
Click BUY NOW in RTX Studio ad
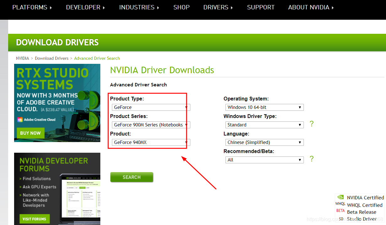[x=30, y=133]
